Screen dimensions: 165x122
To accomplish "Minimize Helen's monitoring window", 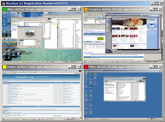I will click(x=70, y=67).
